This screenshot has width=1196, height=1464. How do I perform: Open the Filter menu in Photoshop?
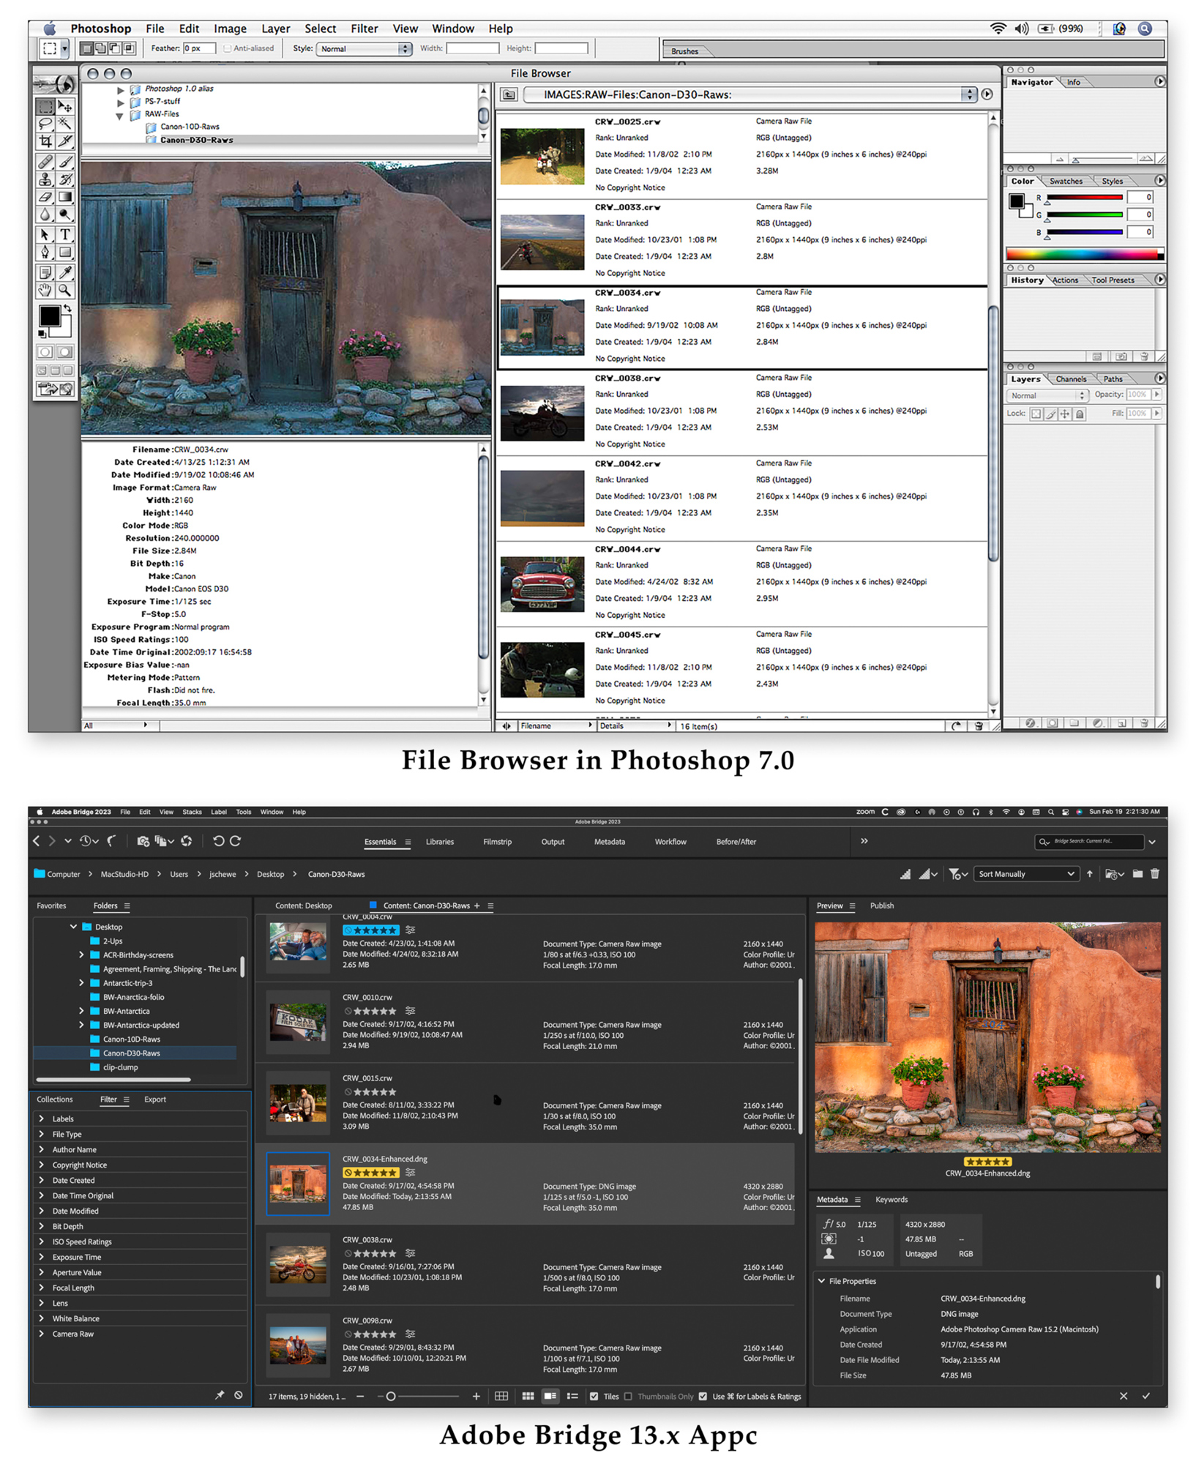(x=364, y=29)
